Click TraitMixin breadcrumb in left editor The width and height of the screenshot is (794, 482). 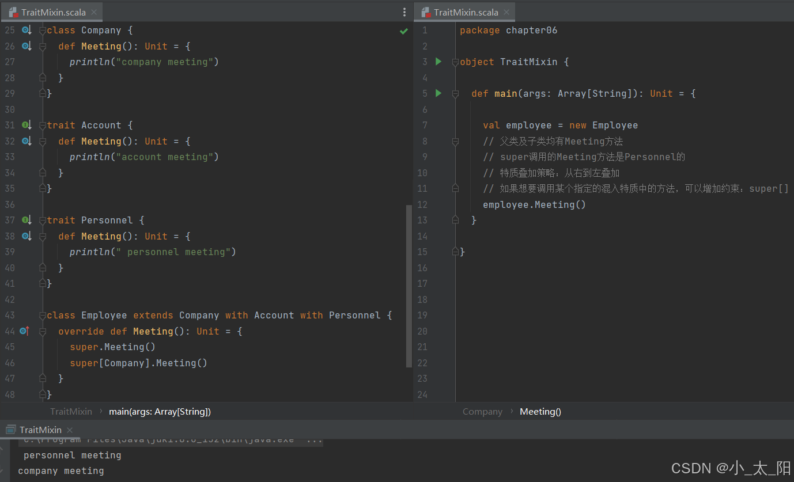[71, 411]
